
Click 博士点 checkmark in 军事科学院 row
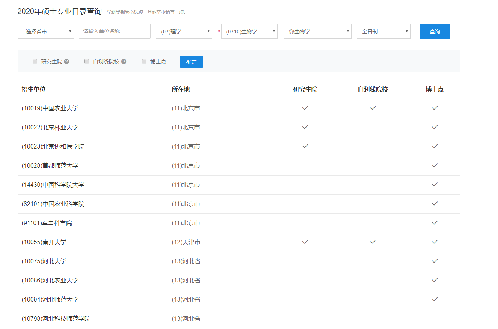pos(435,223)
